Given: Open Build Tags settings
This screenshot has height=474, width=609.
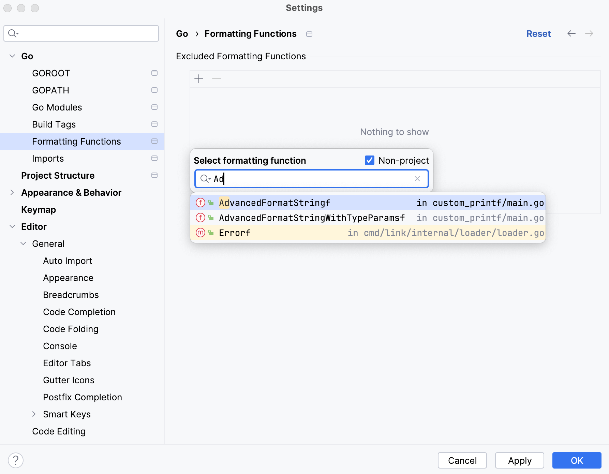Looking at the screenshot, I should [x=54, y=124].
